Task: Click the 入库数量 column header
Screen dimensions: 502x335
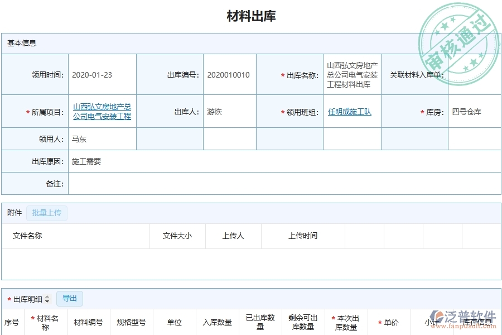Action: (217, 322)
